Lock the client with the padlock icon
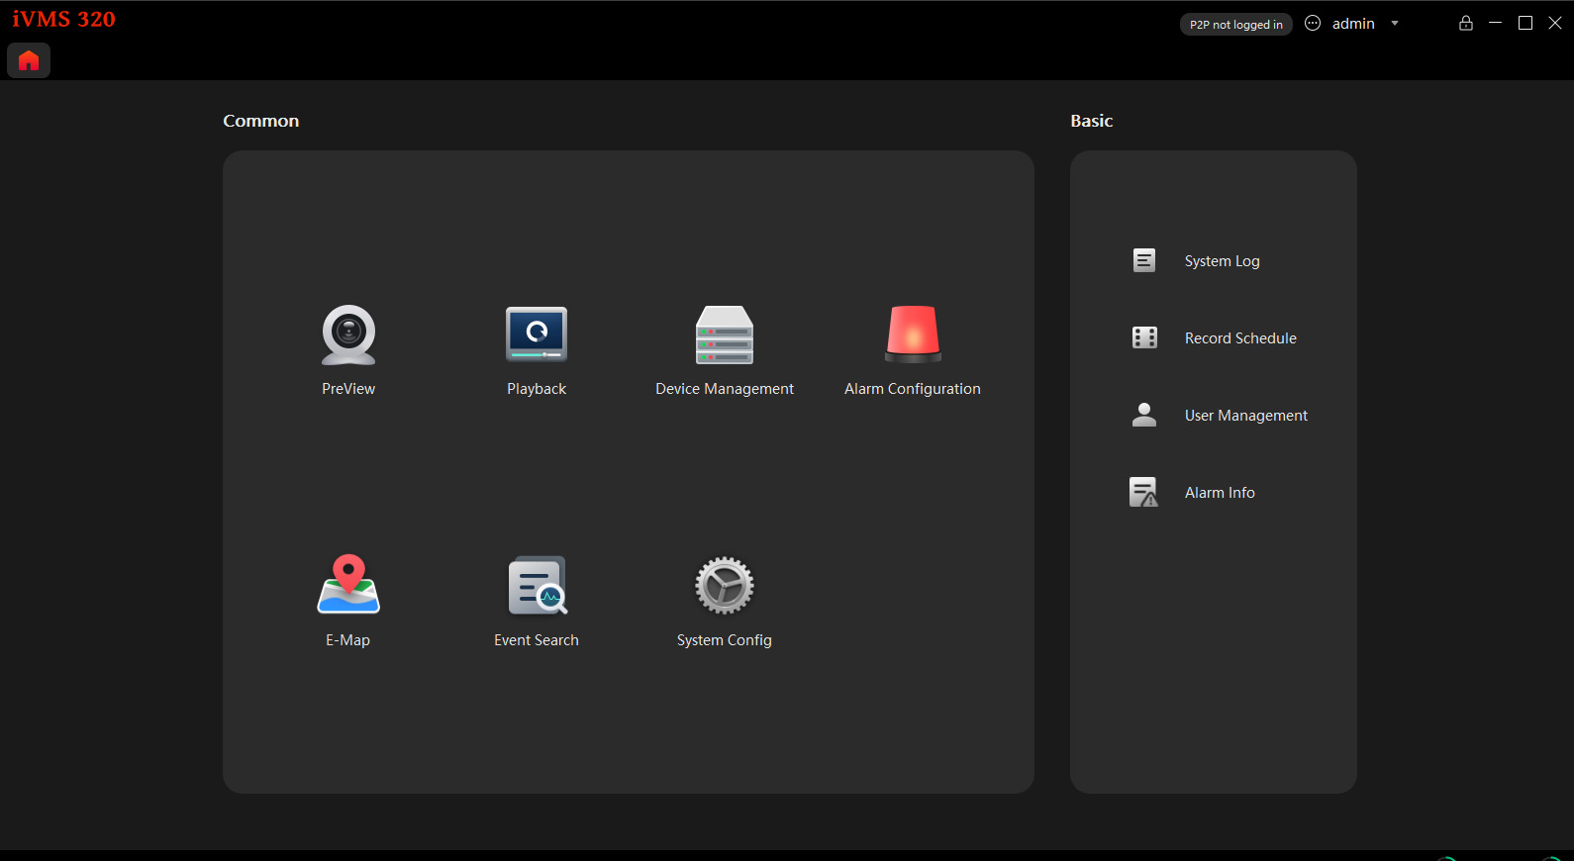 (1466, 23)
